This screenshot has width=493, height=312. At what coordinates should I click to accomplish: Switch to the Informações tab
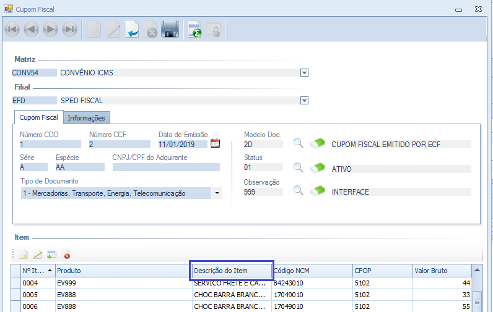(x=86, y=117)
